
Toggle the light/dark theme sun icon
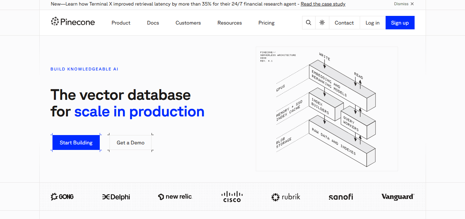(x=322, y=23)
